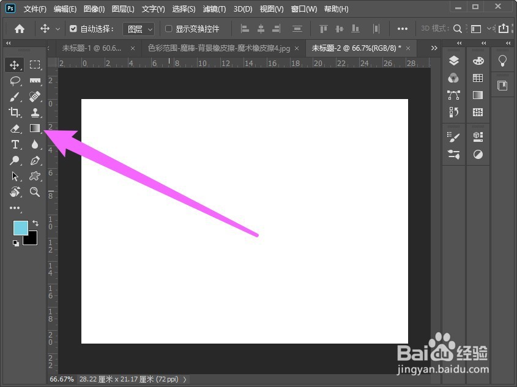This screenshot has width=517, height=387.
Task: Select the Rectangular Marquee tool
Action: pos(35,65)
